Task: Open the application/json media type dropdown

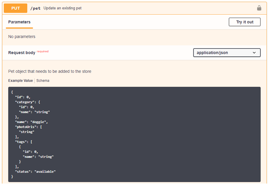Action: tap(227, 53)
